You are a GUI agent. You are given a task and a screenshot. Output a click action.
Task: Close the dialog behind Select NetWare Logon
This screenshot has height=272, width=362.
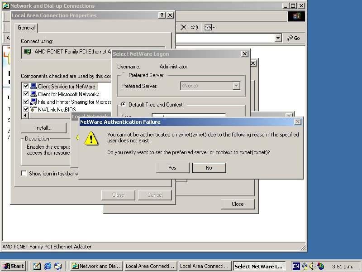pos(253,63)
